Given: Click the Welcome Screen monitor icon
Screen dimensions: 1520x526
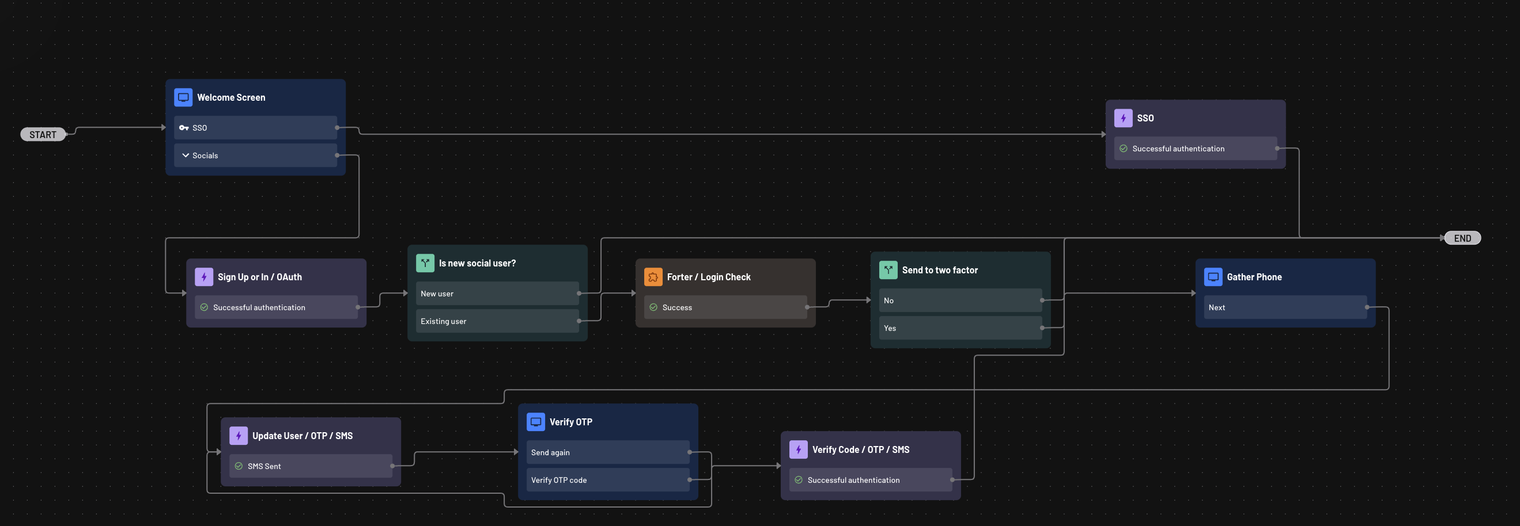Looking at the screenshot, I should pos(183,97).
